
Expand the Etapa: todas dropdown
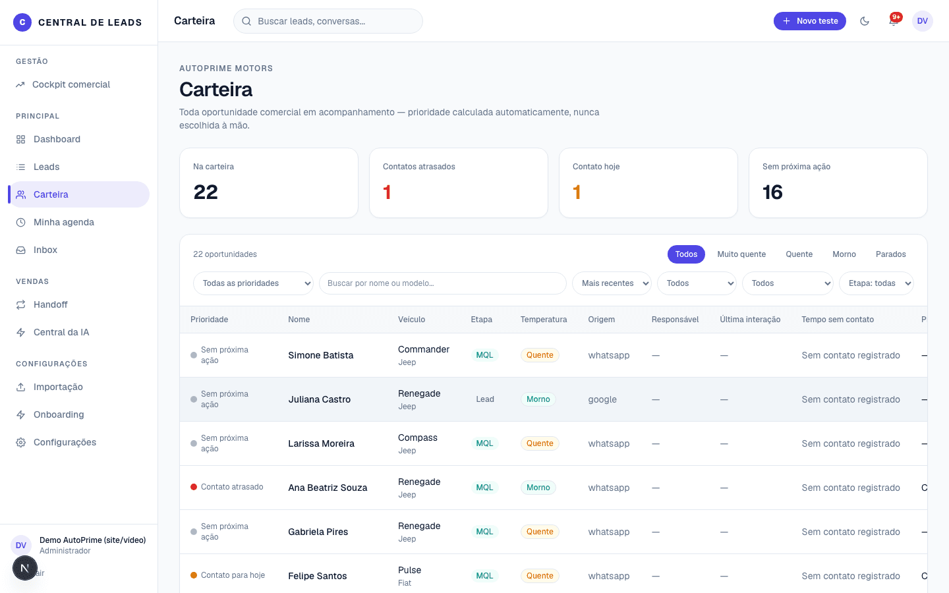[877, 283]
